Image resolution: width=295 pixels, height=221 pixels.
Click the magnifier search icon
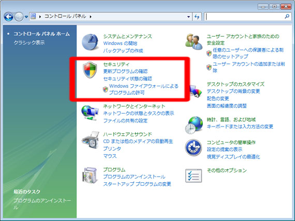(x=287, y=17)
